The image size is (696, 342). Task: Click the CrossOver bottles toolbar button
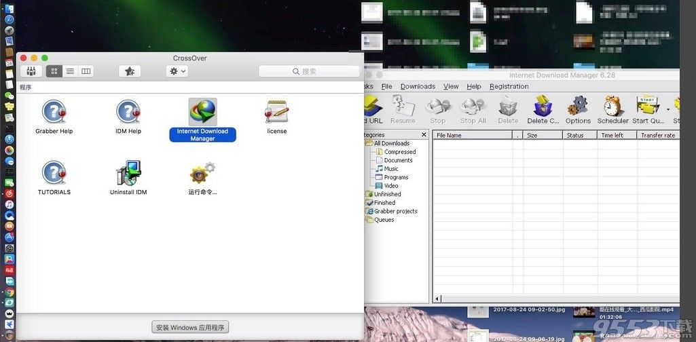pyautogui.click(x=31, y=71)
